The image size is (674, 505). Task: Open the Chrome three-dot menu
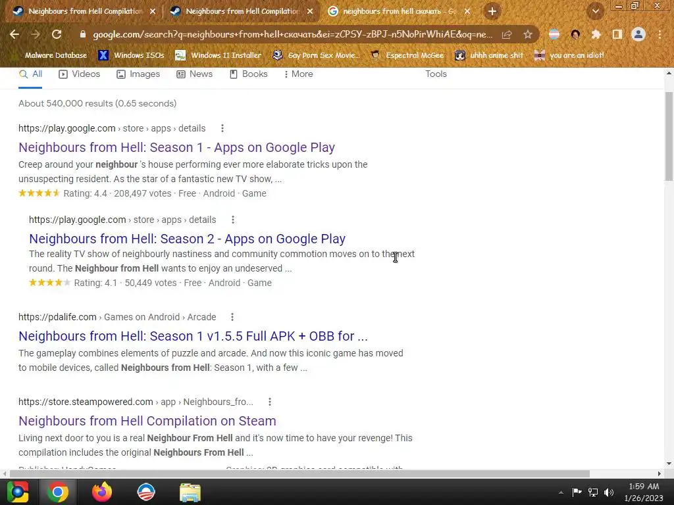660,34
